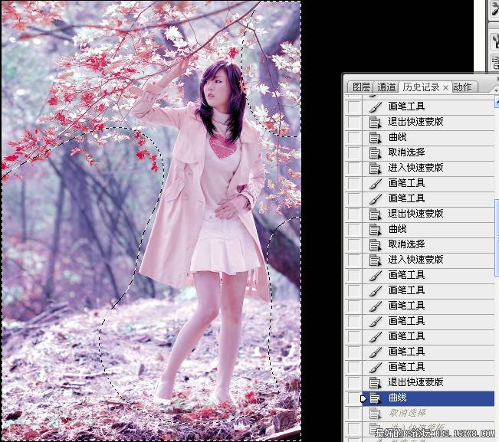This screenshot has height=442, width=499.
Task: Select 画笔工具 state directly above second 退出快速蒙版
Action: [428, 198]
